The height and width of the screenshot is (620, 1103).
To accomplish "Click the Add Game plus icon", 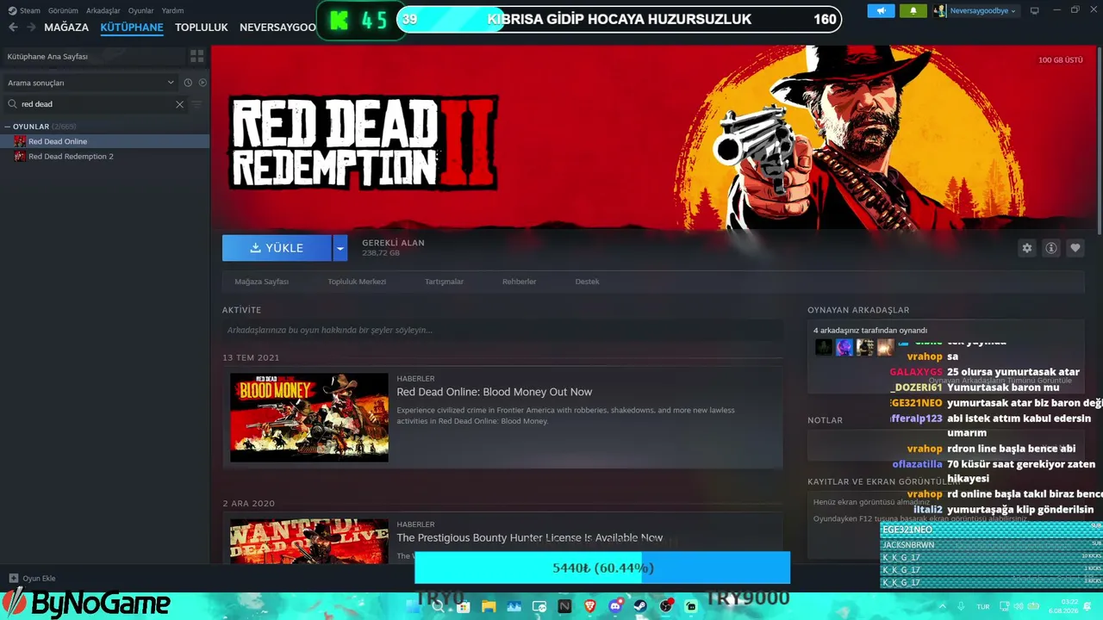I will click(x=13, y=579).
